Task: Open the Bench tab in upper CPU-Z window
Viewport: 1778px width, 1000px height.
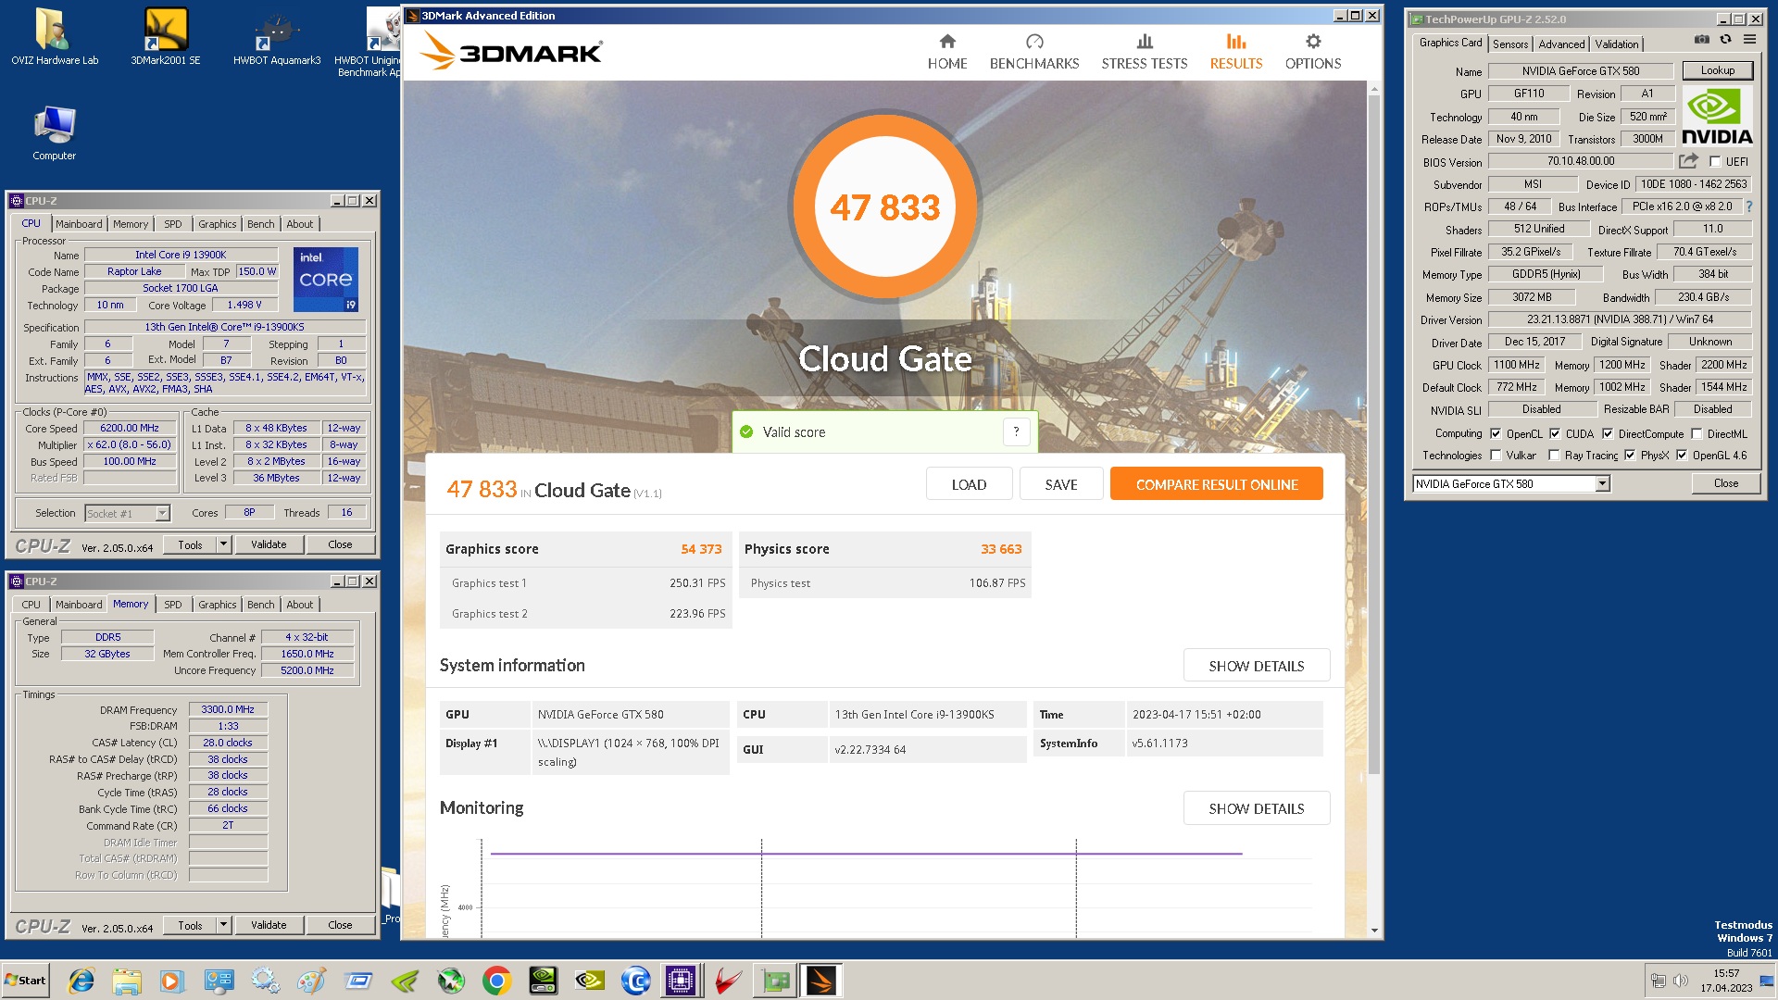Action: [261, 224]
